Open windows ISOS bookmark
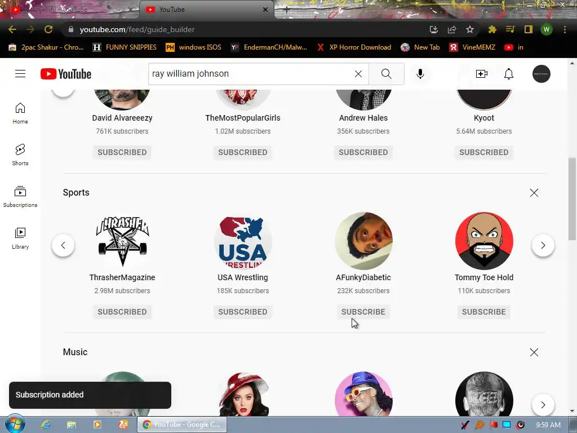The width and height of the screenshot is (577, 433). [194, 47]
